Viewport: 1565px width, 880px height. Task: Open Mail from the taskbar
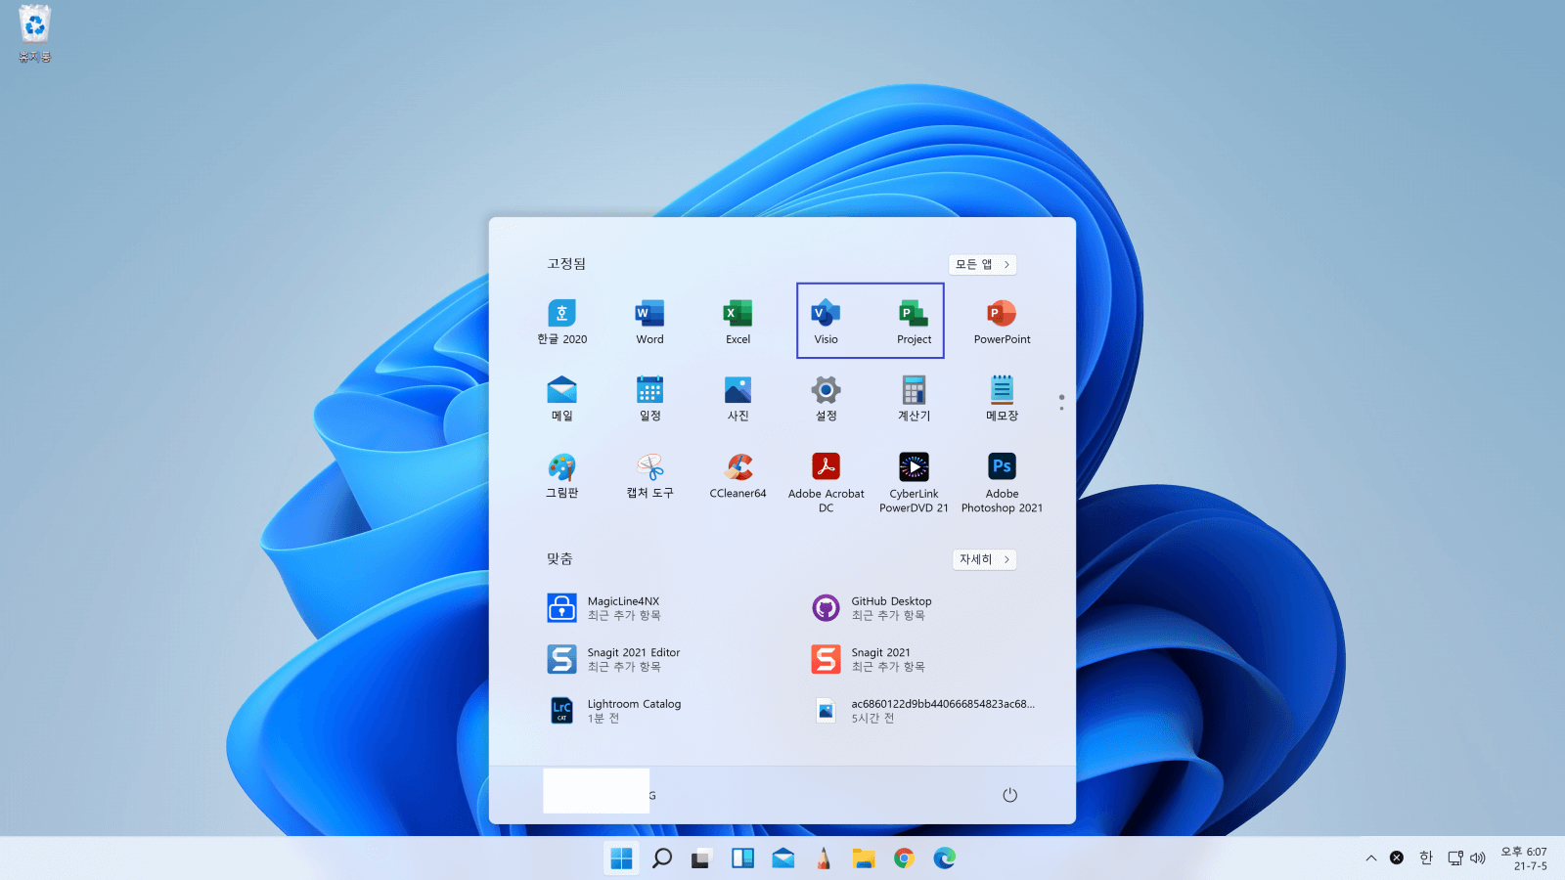point(782,858)
